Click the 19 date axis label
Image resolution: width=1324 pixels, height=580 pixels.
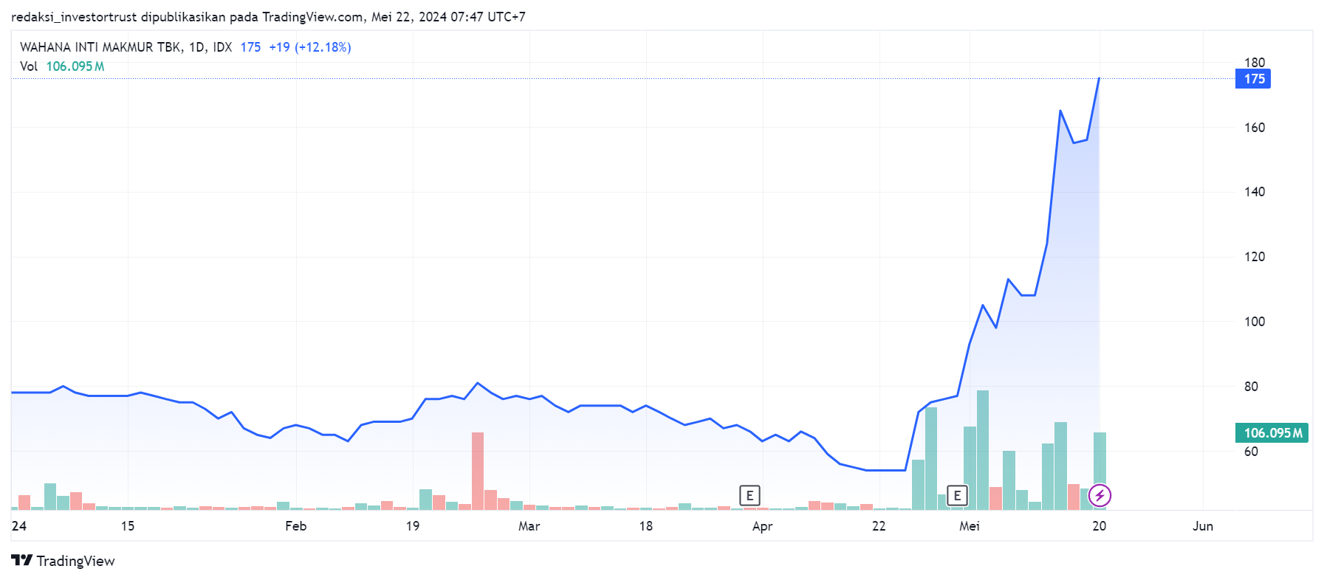(x=413, y=526)
